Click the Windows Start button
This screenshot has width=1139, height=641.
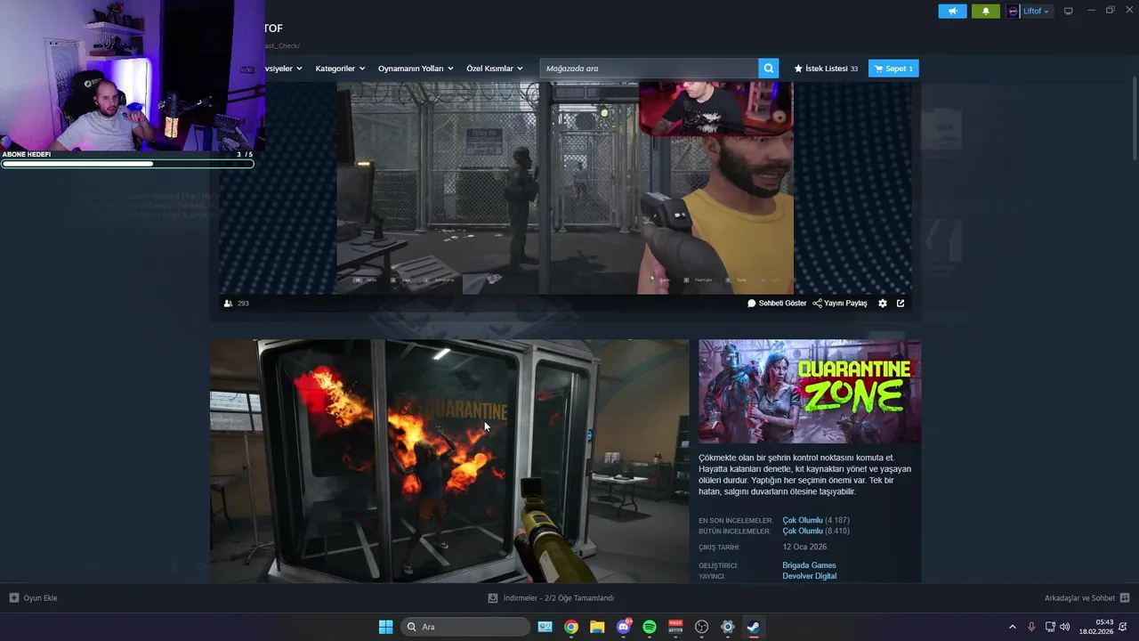coord(385,627)
